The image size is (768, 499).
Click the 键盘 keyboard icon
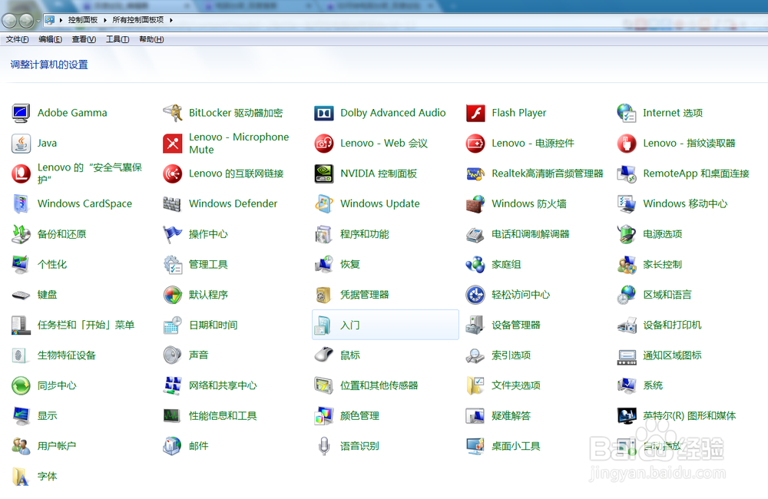[21, 295]
